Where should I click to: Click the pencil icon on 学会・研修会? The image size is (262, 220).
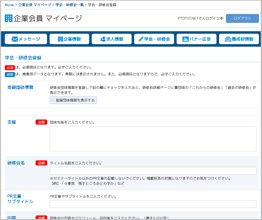point(141,39)
